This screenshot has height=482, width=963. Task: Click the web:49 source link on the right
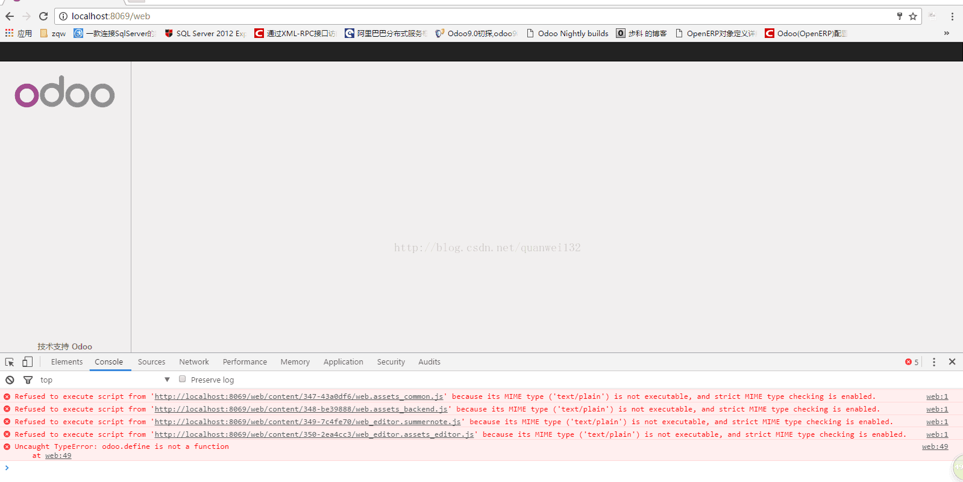coord(935,446)
